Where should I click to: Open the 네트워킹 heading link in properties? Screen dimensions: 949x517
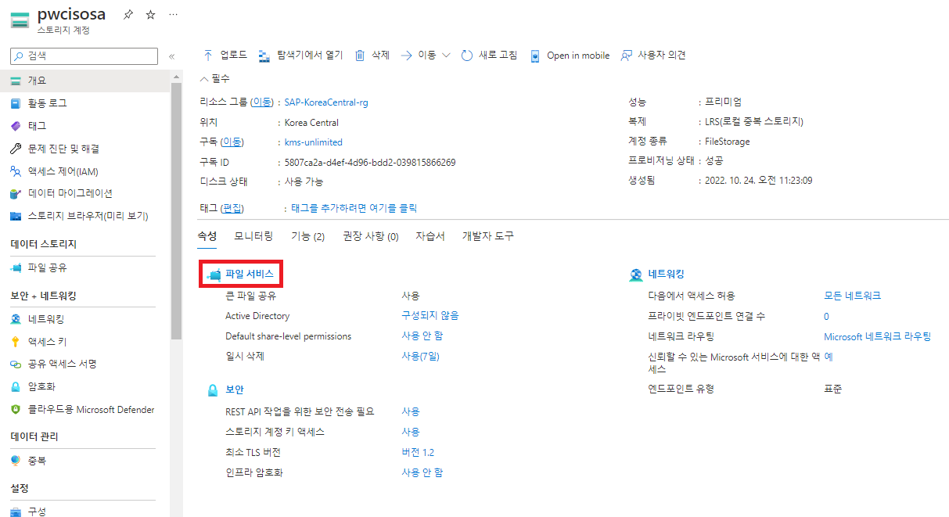pos(667,274)
